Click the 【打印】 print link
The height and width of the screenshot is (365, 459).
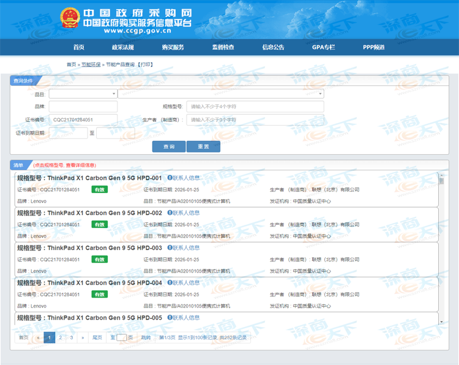point(145,64)
